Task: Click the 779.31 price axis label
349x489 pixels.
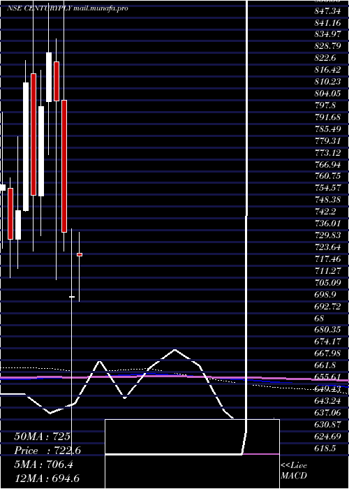Action: tap(327, 140)
